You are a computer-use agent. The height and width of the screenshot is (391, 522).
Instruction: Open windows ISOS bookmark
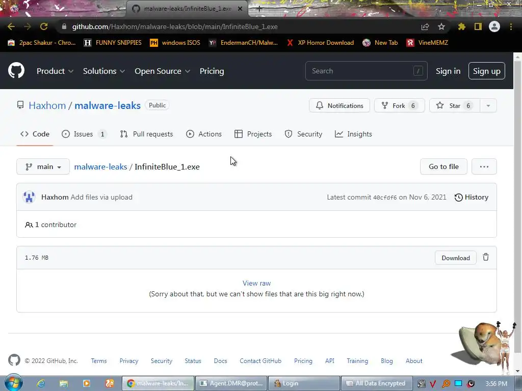click(x=175, y=43)
